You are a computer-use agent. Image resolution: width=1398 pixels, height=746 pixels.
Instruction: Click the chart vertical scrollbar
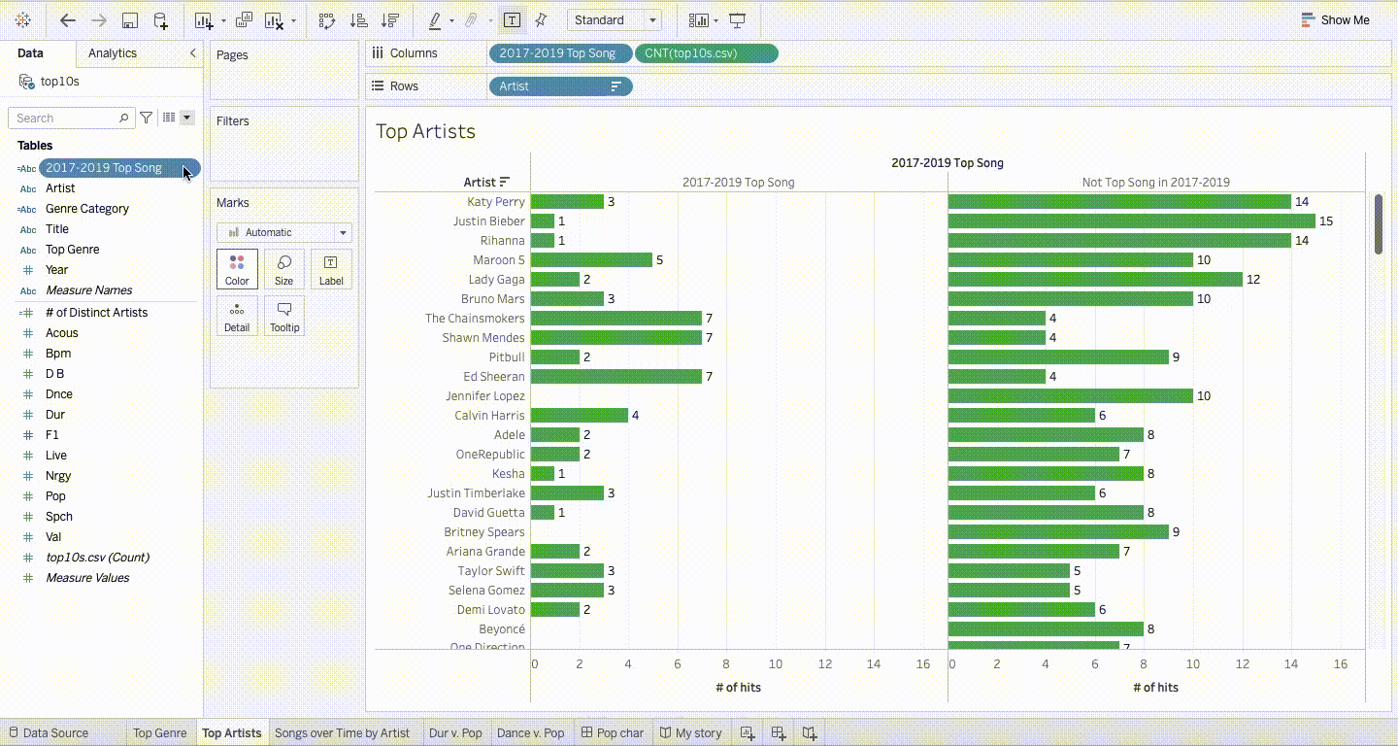[x=1379, y=224]
